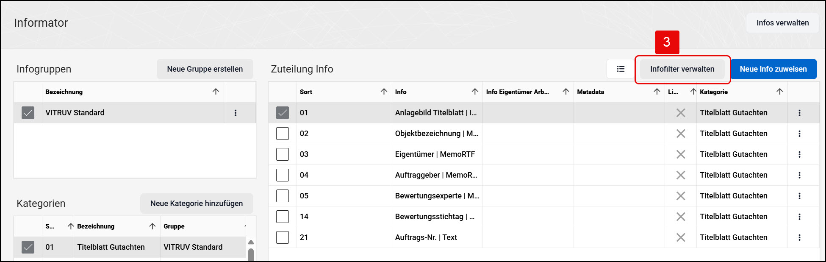The image size is (826, 262).
Task: Select Bewertungsstichtag info cell
Action: (437, 217)
